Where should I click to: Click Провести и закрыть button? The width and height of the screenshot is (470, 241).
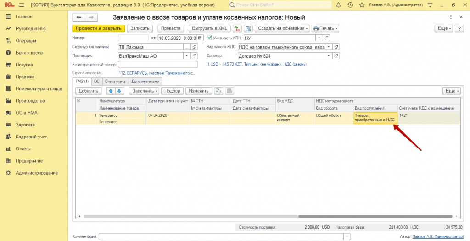point(99,28)
